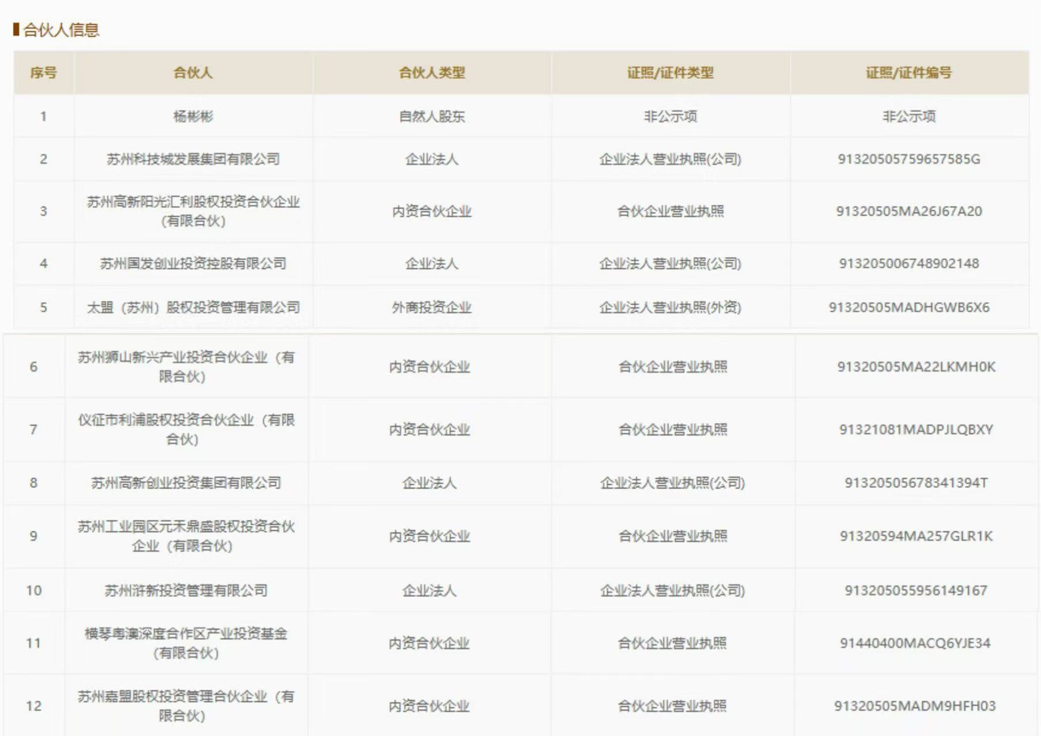Click 外商投资企业 partner type cell
Viewport: 1041px width, 736px height.
point(431,307)
